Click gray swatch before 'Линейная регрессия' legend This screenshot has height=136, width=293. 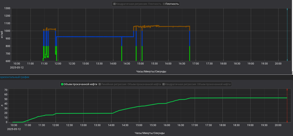(x=100, y=84)
